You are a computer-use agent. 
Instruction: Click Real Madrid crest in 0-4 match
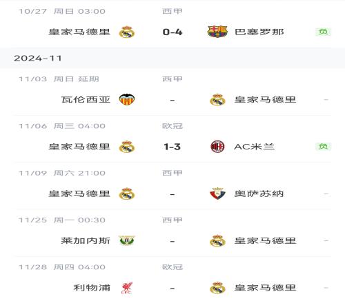tap(127, 32)
